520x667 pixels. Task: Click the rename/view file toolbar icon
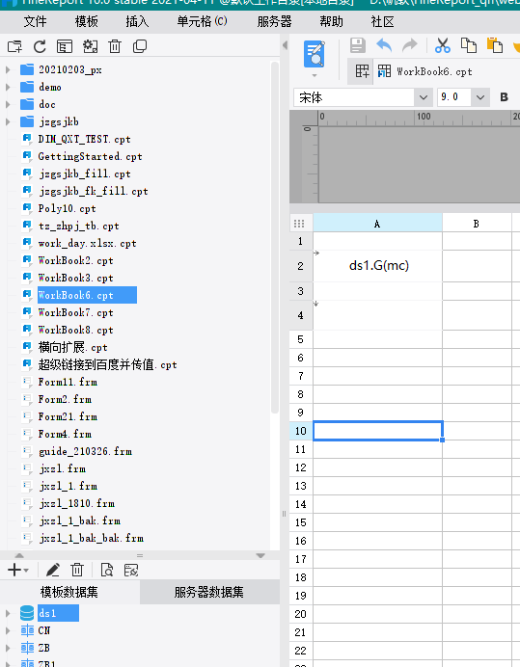click(65, 46)
